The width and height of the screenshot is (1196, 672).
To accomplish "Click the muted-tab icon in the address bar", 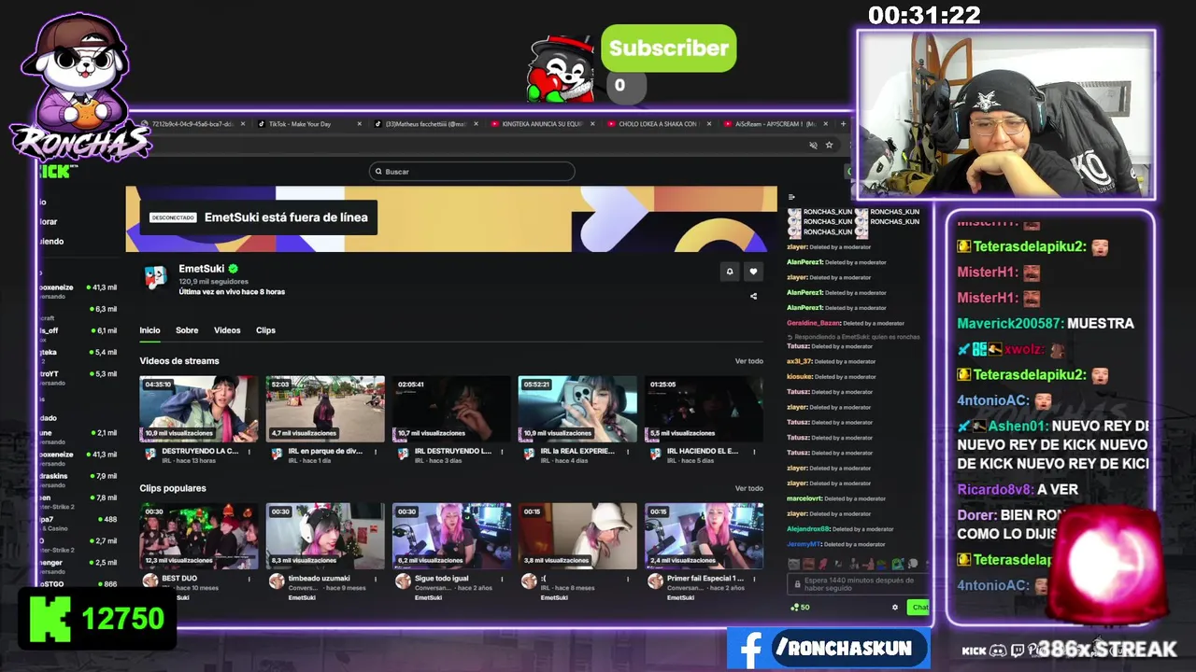I will (x=813, y=145).
